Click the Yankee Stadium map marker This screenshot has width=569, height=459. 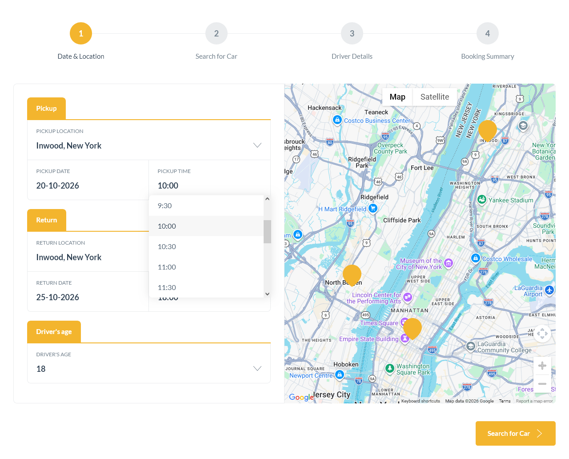coord(481,200)
